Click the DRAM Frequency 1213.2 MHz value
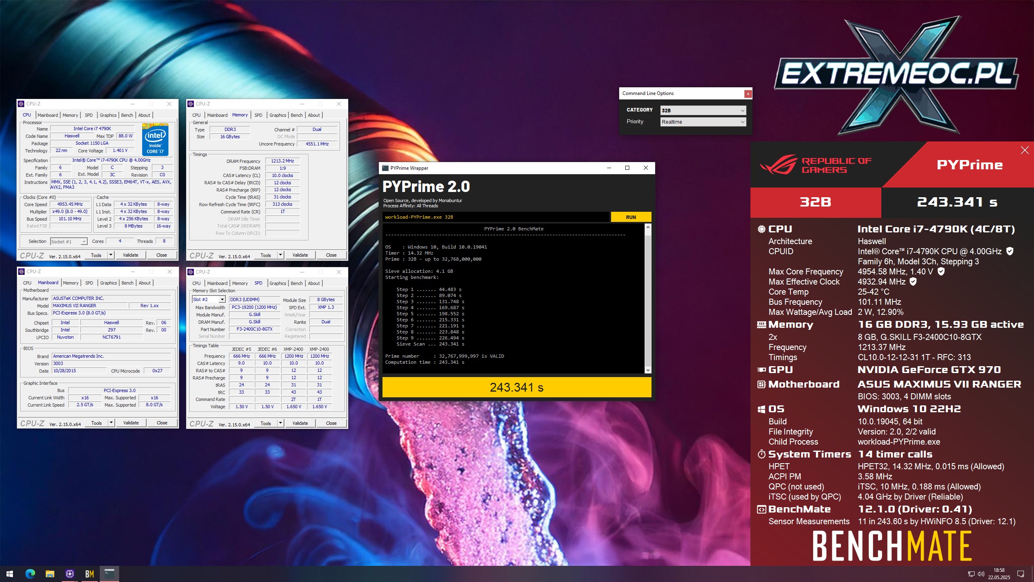The width and height of the screenshot is (1034, 582). click(x=282, y=161)
